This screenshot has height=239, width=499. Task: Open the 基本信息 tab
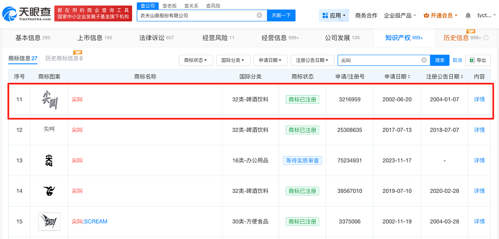pyautogui.click(x=33, y=38)
